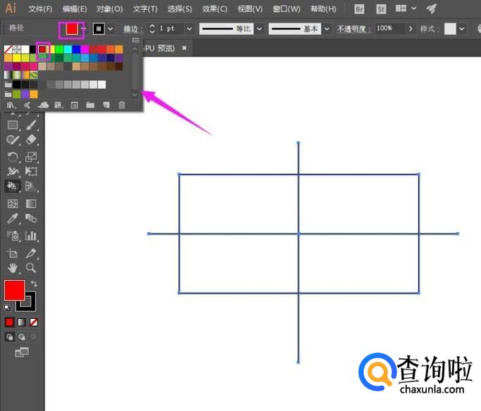The width and height of the screenshot is (481, 411).
Task: Select the Rectangle tool
Action: [x=13, y=125]
